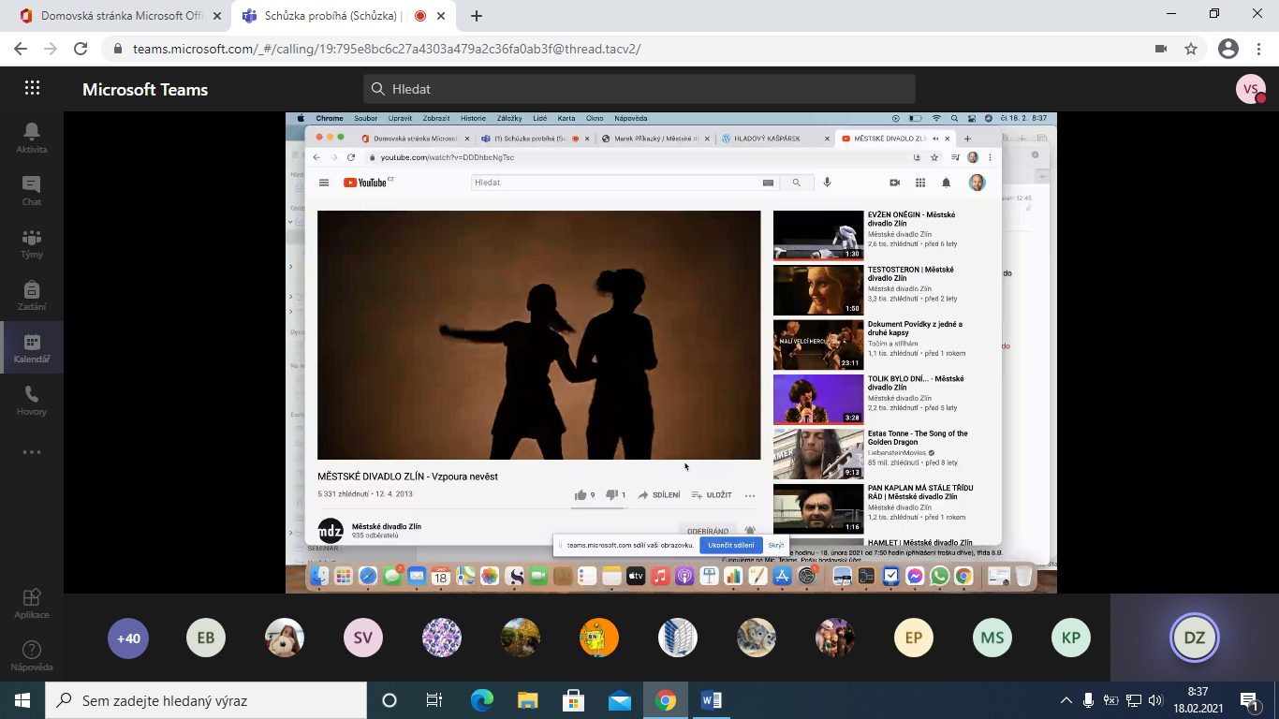Open Kalendář in Teams sidebar
1279x719 pixels.
pyautogui.click(x=32, y=347)
